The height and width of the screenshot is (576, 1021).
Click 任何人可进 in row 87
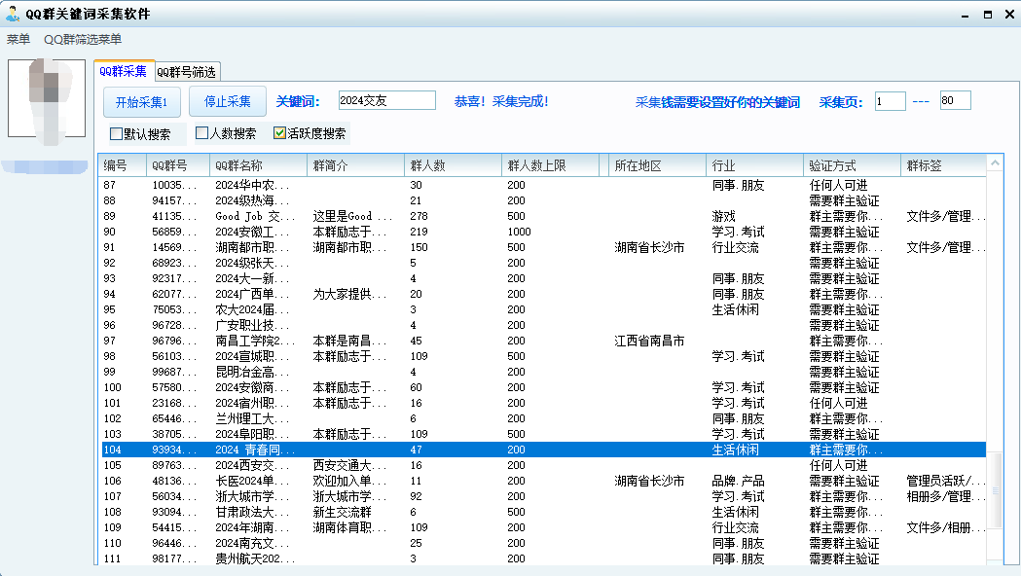tap(838, 185)
